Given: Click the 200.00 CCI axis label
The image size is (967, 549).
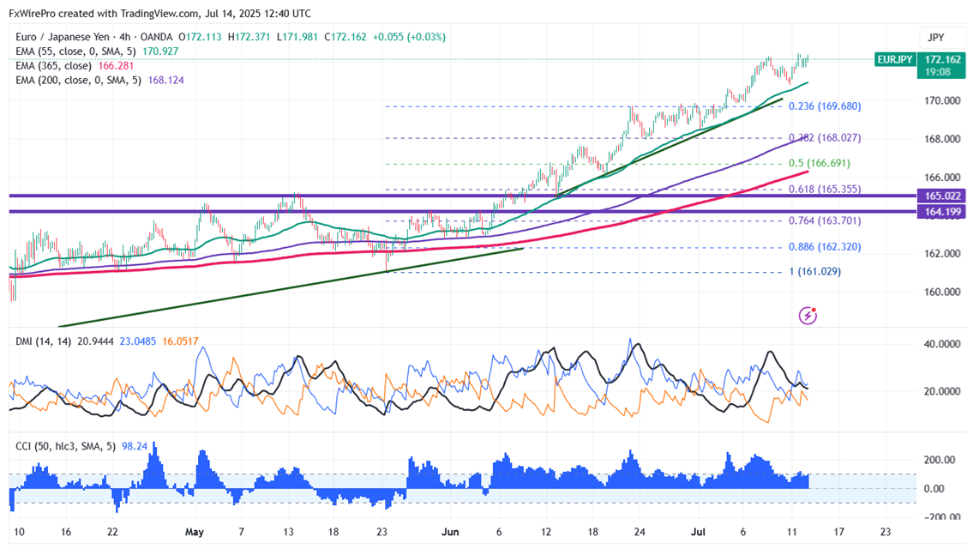Looking at the screenshot, I should (940, 460).
